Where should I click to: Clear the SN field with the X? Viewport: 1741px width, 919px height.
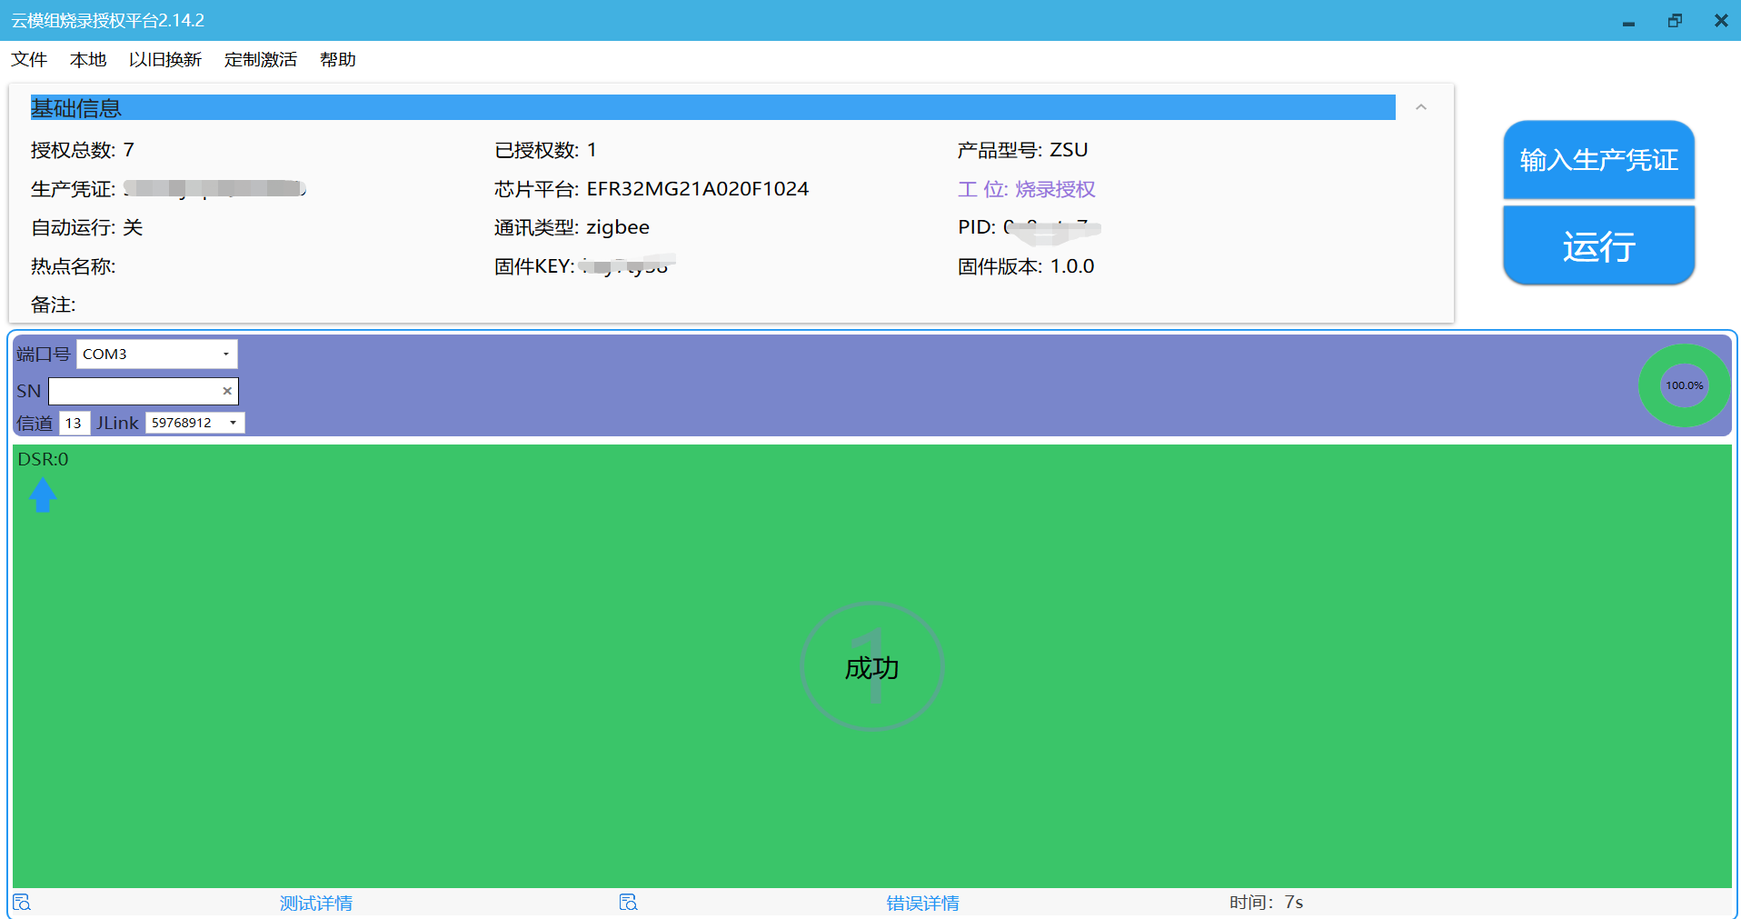click(227, 391)
